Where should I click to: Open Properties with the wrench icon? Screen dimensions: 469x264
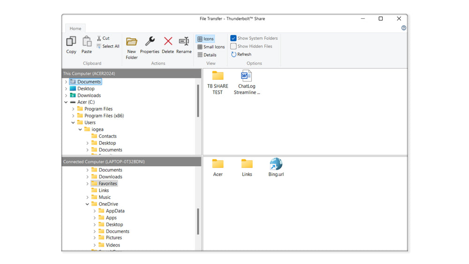pos(150,42)
